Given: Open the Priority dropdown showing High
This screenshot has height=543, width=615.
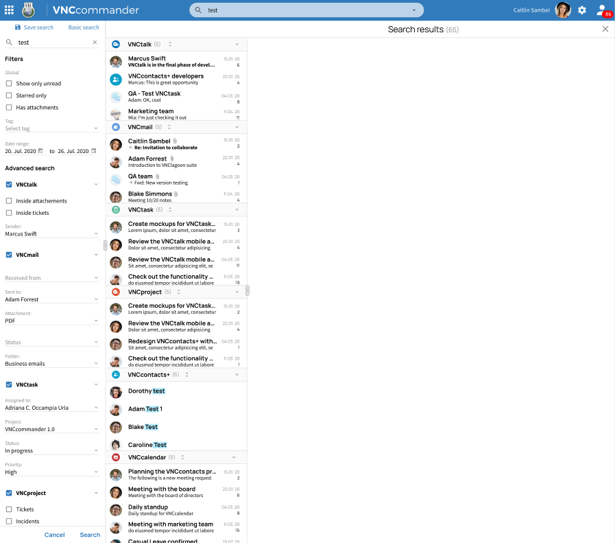Looking at the screenshot, I should click(51, 472).
